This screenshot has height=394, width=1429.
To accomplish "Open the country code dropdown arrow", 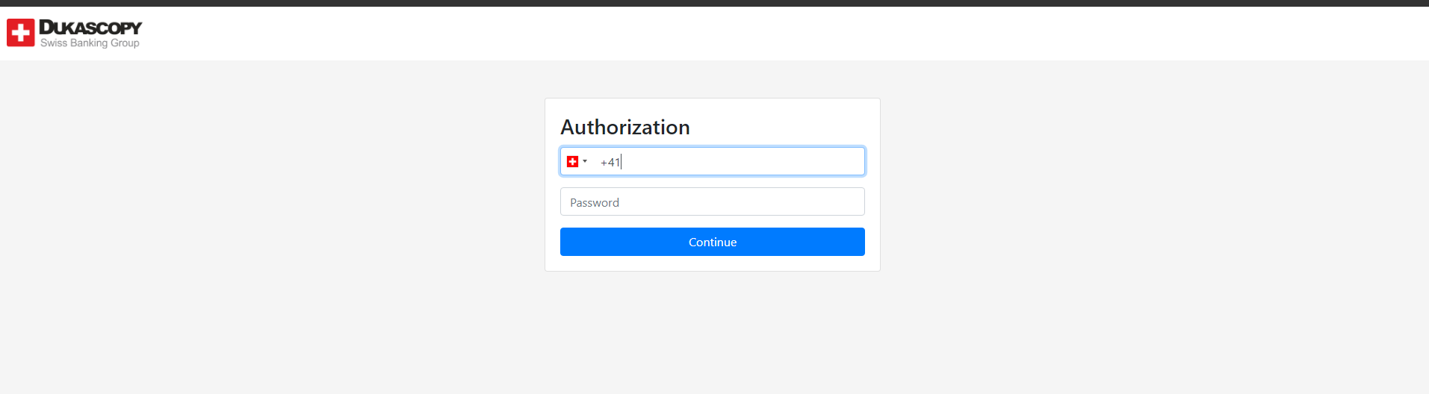I will click(x=585, y=161).
